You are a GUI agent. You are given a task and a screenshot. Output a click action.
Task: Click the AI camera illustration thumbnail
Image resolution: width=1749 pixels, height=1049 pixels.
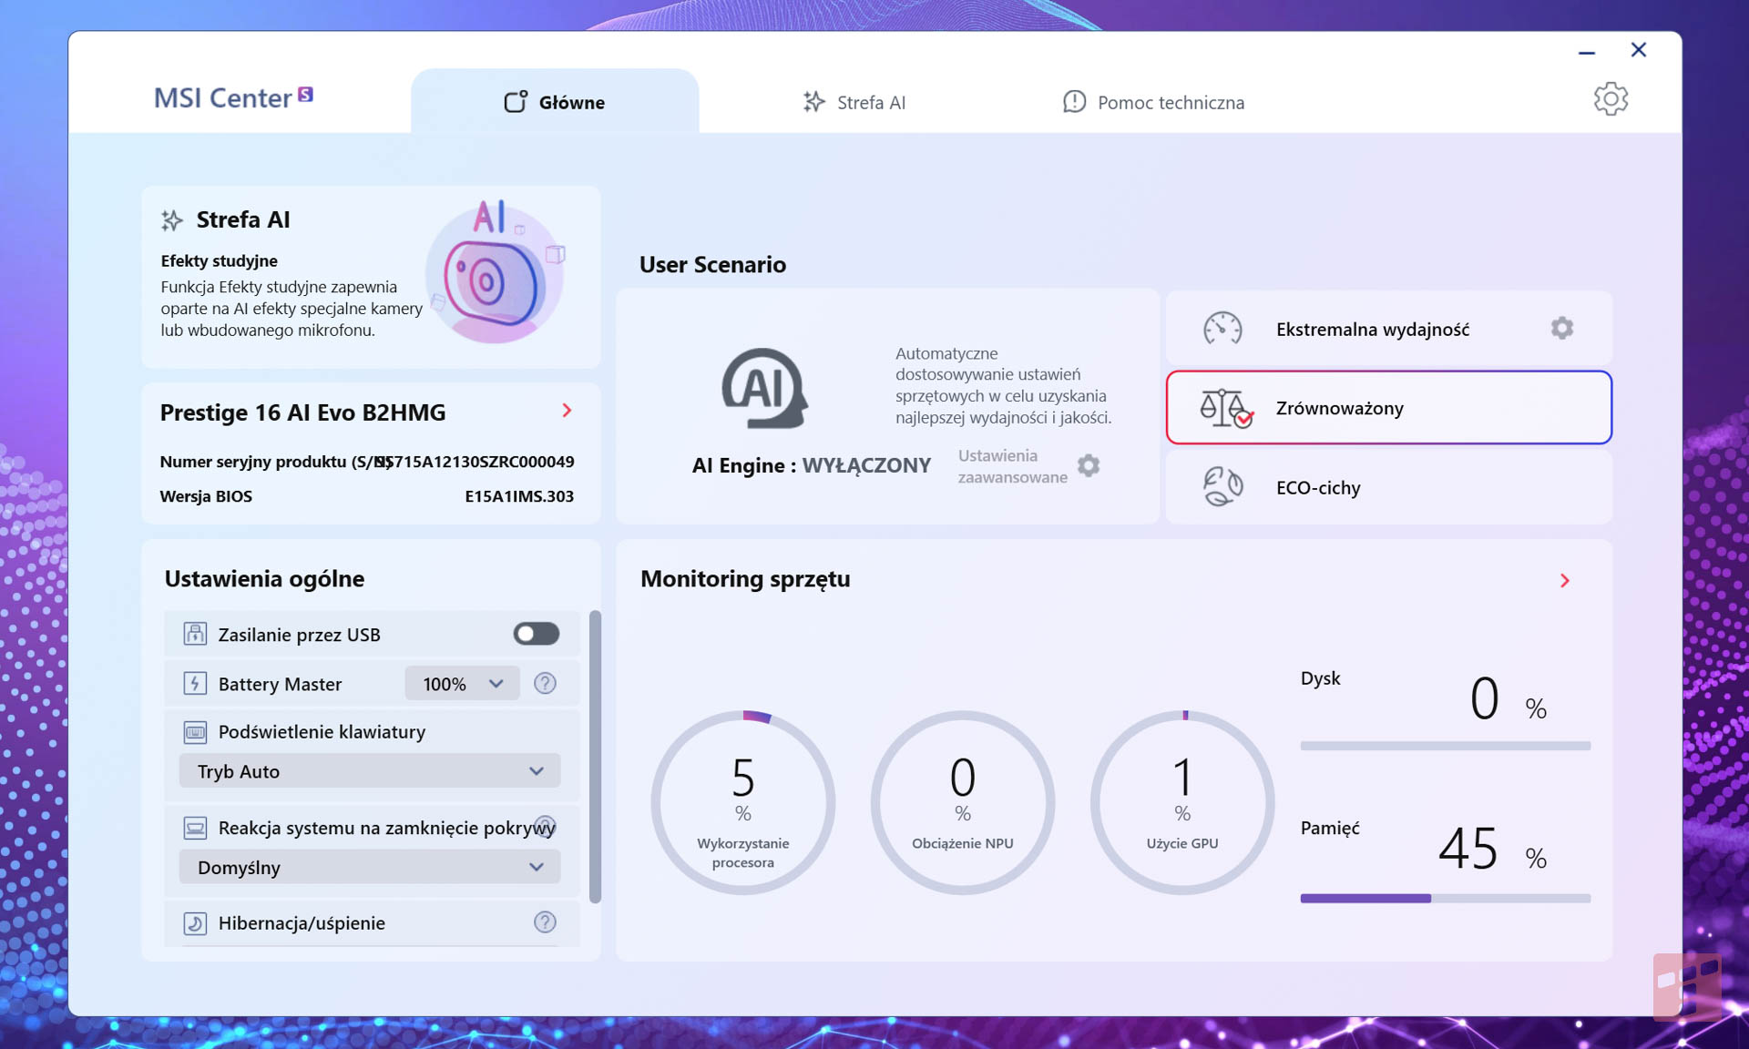click(496, 270)
